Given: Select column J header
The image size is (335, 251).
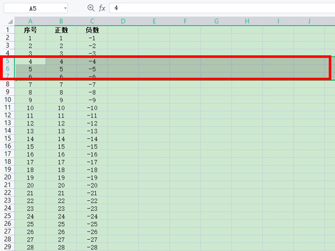Looking at the screenshot, I should [309, 21].
